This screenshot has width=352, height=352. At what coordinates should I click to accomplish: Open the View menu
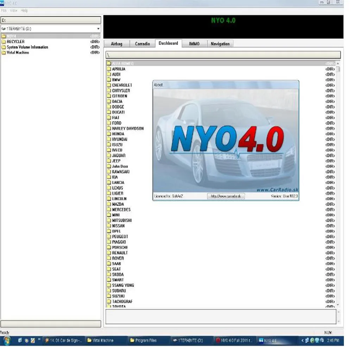[x=13, y=11]
